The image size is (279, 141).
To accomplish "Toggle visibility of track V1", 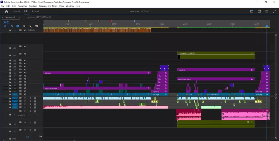I will click(x=25, y=94).
